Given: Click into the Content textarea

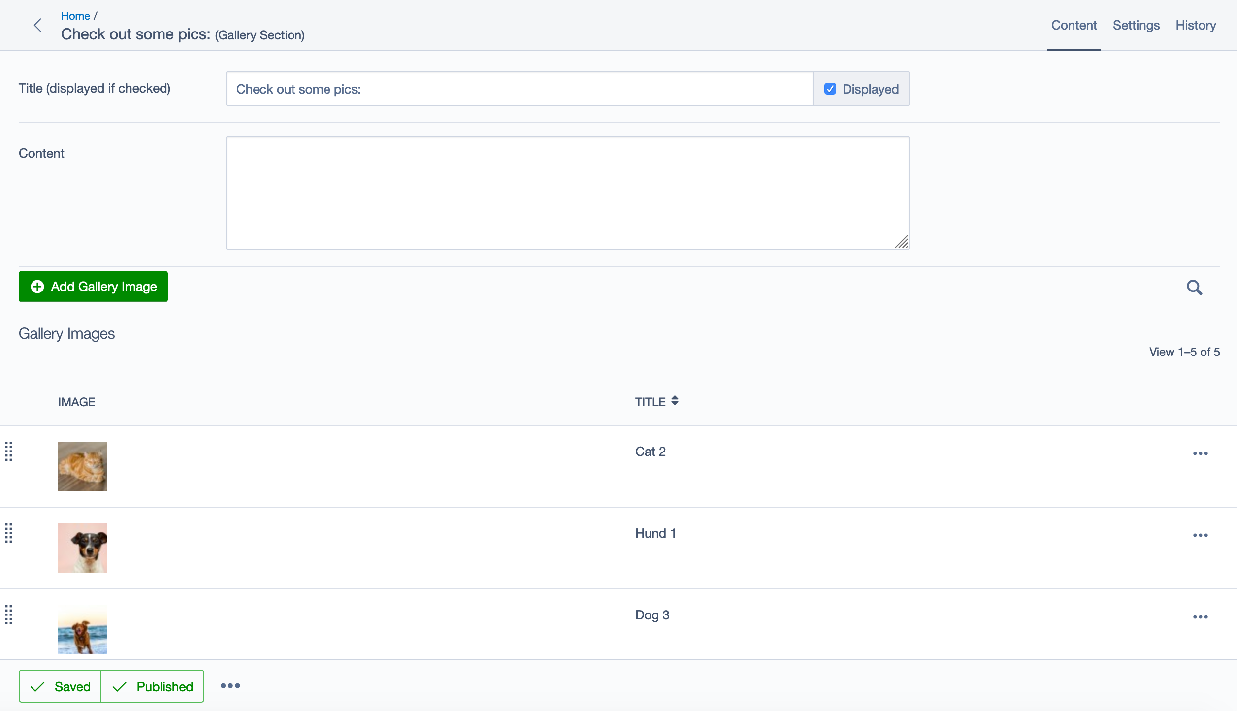Looking at the screenshot, I should [567, 193].
